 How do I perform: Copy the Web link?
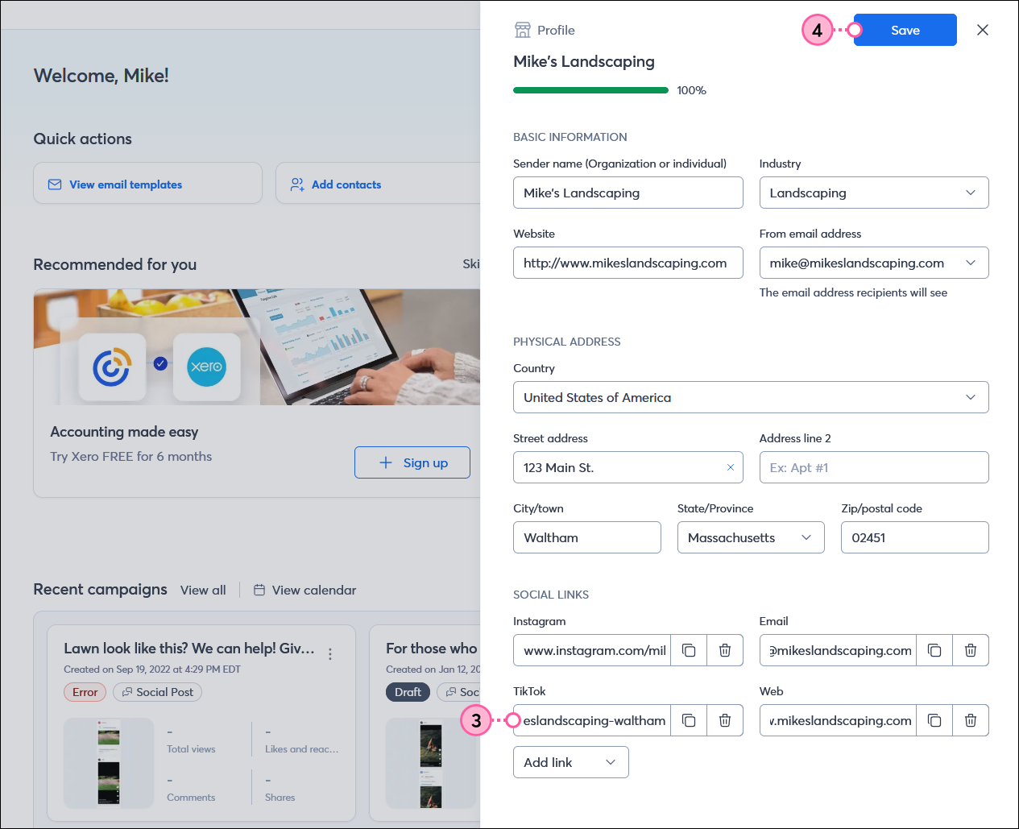pos(934,720)
